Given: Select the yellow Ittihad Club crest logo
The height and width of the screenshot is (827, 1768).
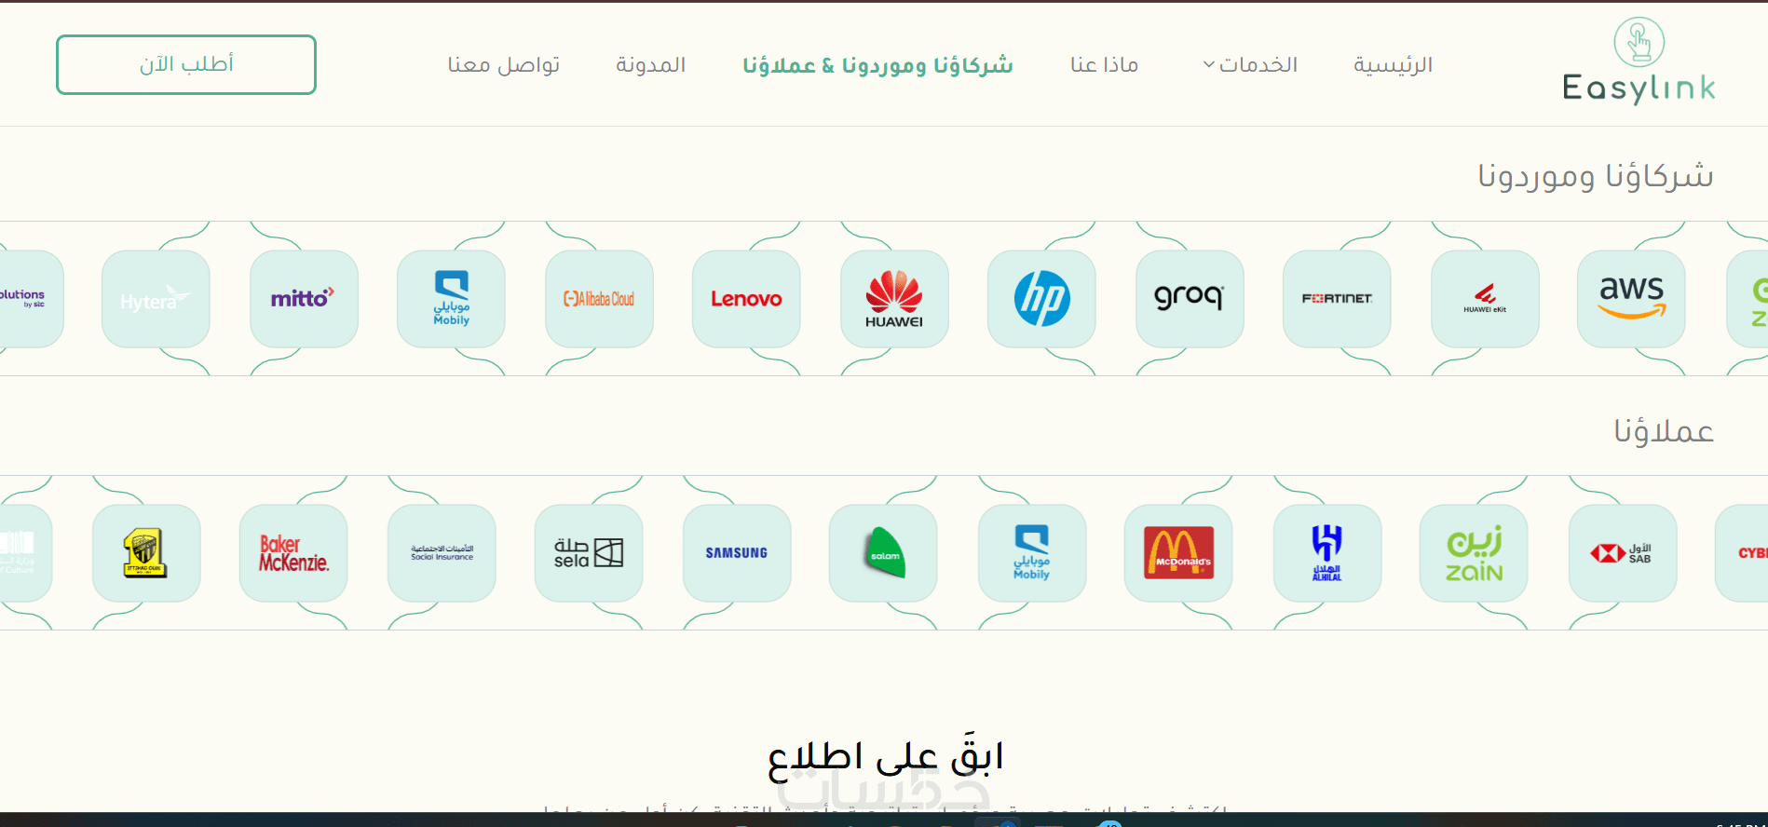Looking at the screenshot, I should click(146, 553).
